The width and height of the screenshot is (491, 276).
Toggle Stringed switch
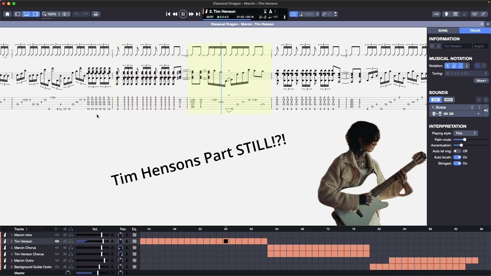(x=457, y=163)
